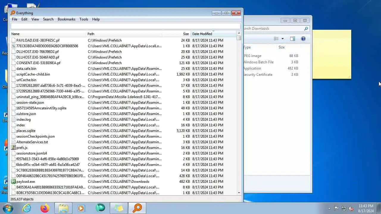Click the prefs.js script file icon

[13, 147]
